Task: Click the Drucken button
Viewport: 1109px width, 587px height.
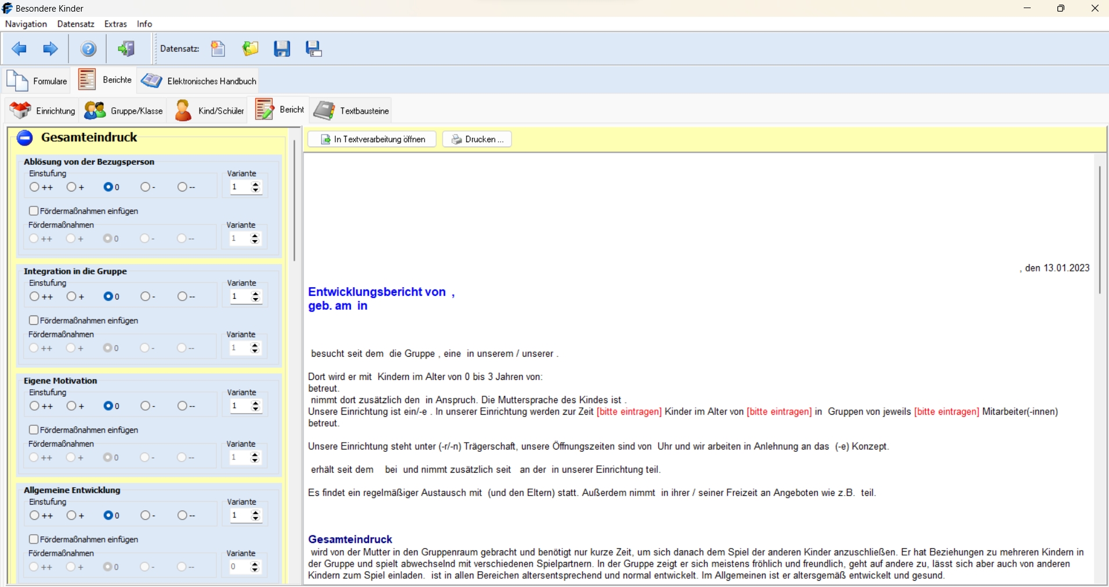Action: (477, 139)
